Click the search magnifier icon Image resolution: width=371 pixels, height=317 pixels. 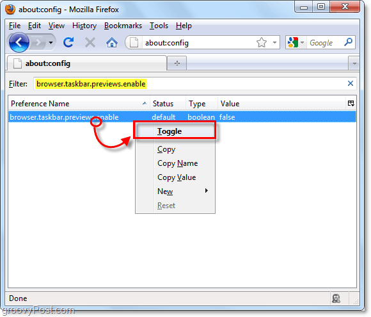click(x=348, y=42)
